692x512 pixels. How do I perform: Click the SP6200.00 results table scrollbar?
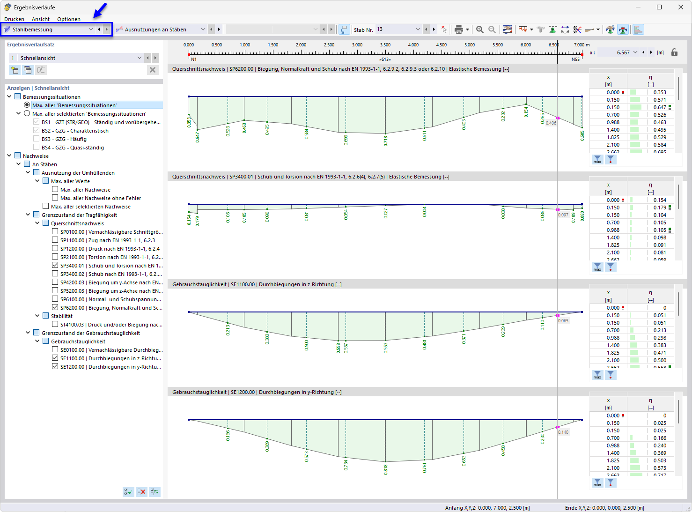[x=678, y=89]
